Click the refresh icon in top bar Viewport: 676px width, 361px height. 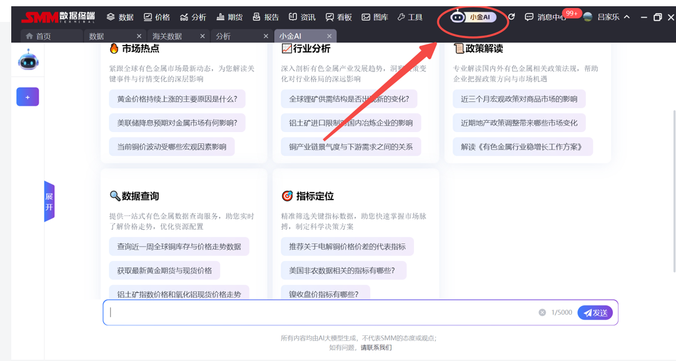(x=512, y=17)
